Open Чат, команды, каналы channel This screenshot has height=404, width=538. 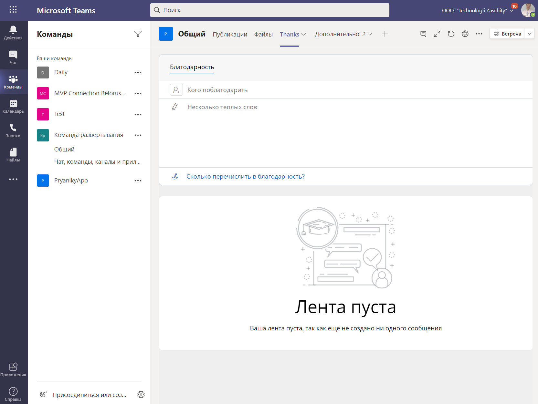(98, 162)
